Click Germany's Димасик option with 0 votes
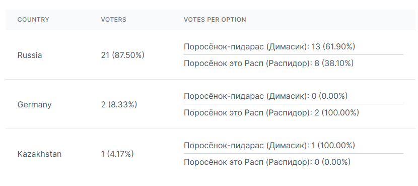The width and height of the screenshot is (418, 186). 266,96
